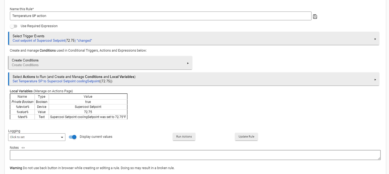
Task: Click the Update Rule button
Action: [x=246, y=137]
